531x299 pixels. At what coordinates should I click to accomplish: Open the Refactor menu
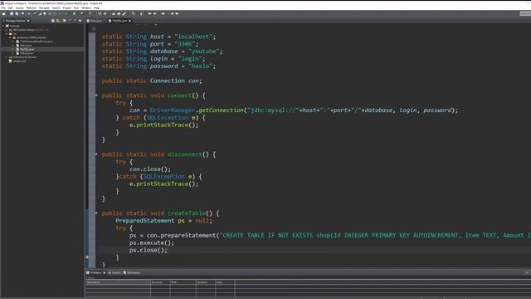32,7
